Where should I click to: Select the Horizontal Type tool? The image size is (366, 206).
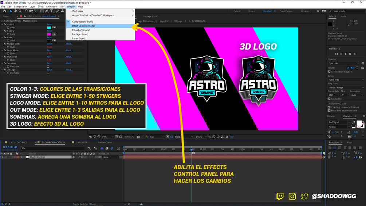[x=51, y=11]
